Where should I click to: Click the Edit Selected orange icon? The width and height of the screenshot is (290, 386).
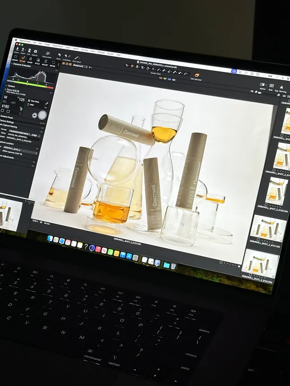click(x=197, y=75)
